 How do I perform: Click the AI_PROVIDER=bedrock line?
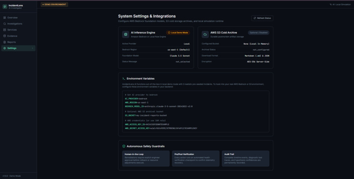click(x=136, y=99)
